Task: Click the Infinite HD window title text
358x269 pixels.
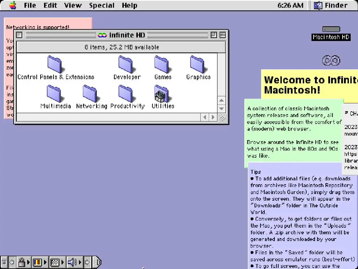Action: [x=127, y=35]
